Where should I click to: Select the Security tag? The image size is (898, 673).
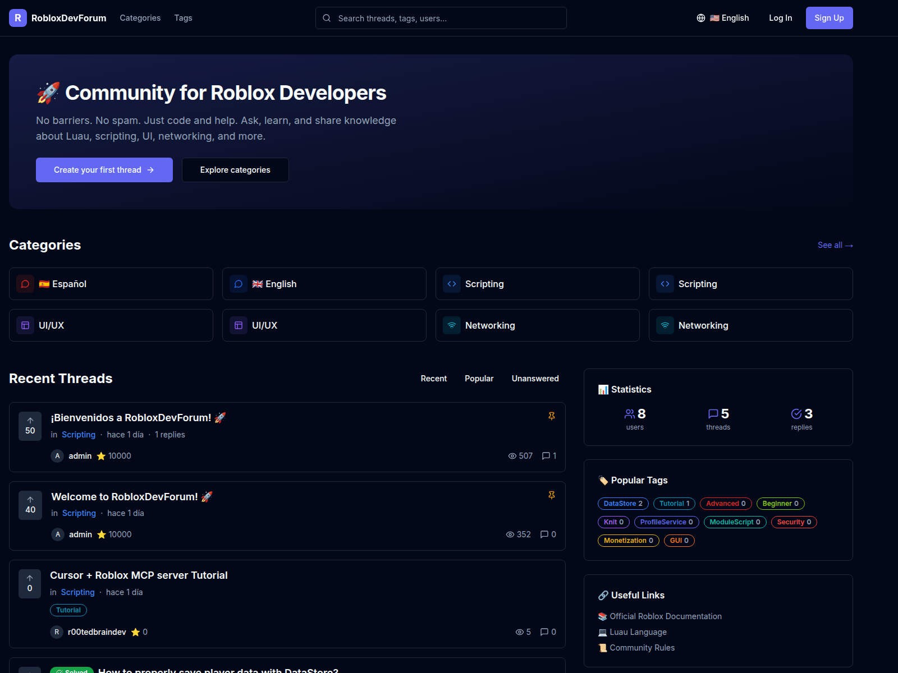pyautogui.click(x=794, y=522)
